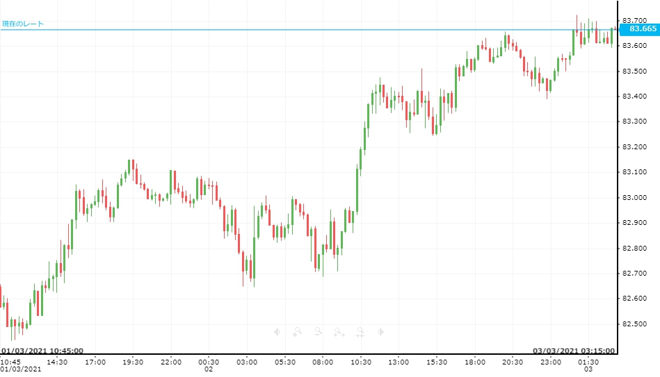Click the 01:30 time axis label

[588, 362]
